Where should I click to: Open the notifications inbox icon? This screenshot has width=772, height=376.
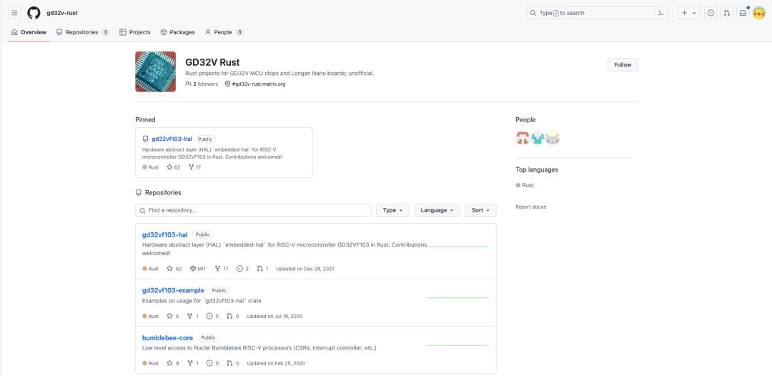click(743, 14)
